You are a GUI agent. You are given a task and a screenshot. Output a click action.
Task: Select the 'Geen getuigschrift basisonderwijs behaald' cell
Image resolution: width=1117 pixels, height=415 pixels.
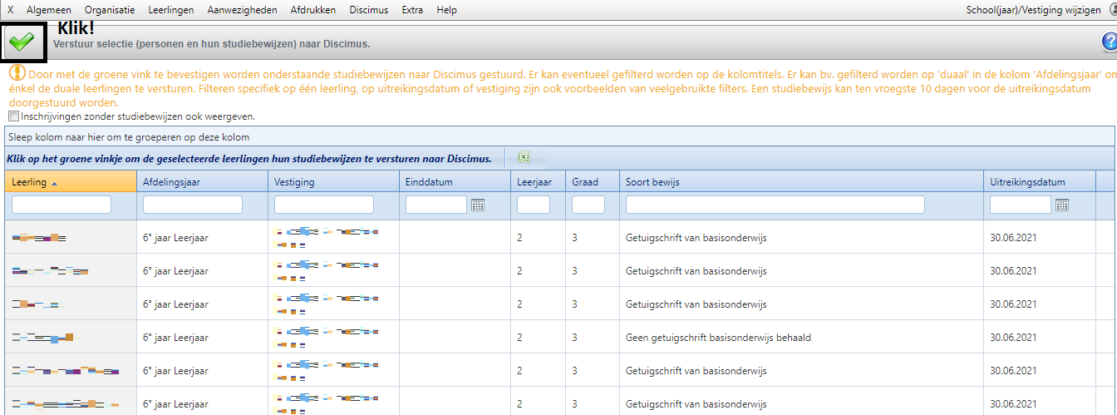click(801, 337)
